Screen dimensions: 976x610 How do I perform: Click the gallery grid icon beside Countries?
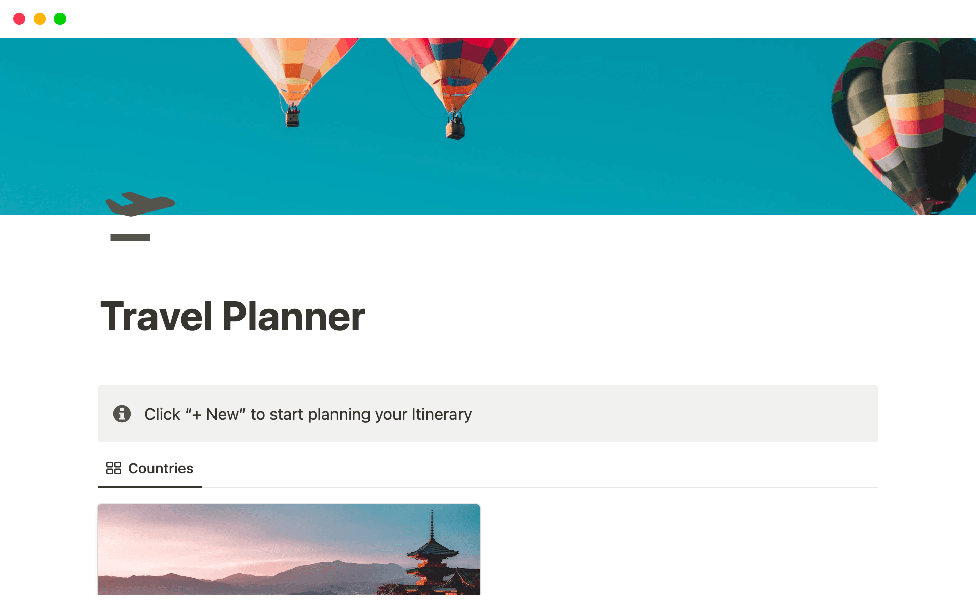coord(113,468)
